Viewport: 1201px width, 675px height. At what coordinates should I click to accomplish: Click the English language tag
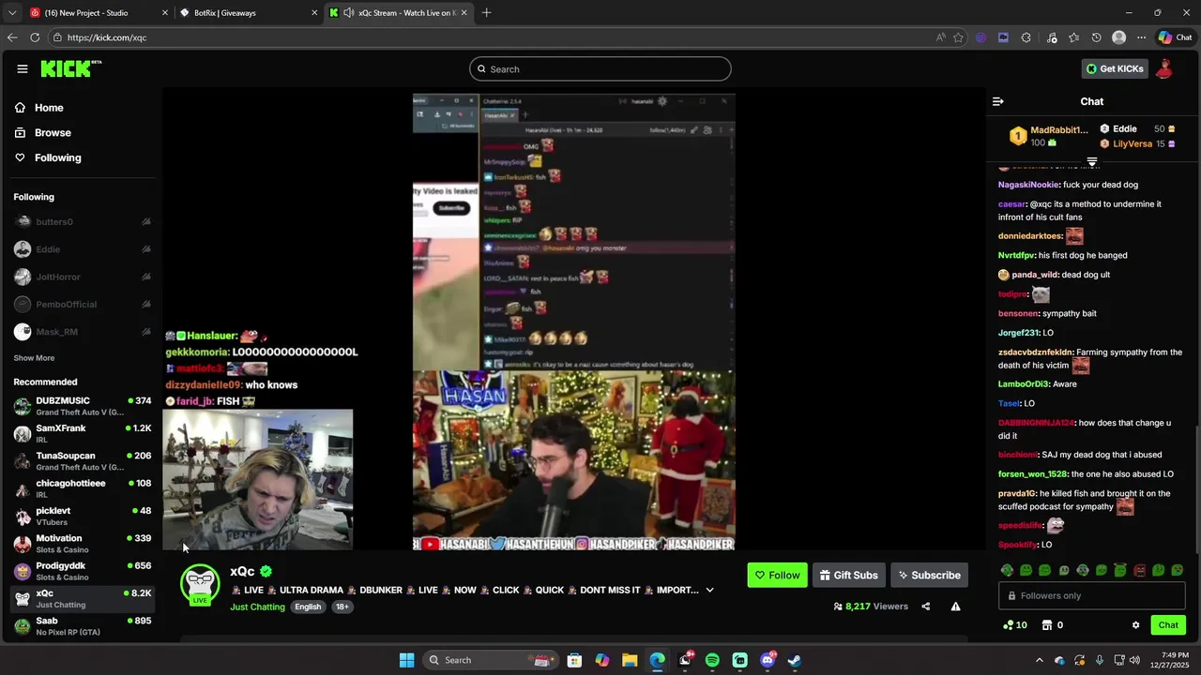[308, 607]
